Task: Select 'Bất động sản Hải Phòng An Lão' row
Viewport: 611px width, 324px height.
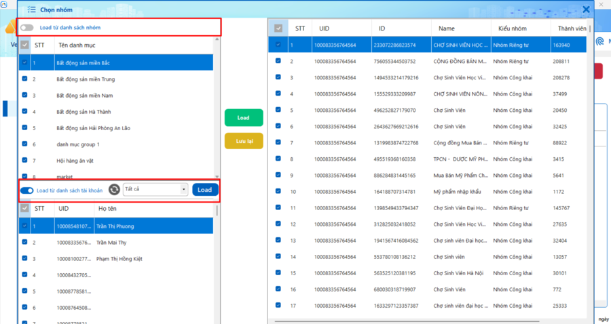Action: (x=115, y=128)
